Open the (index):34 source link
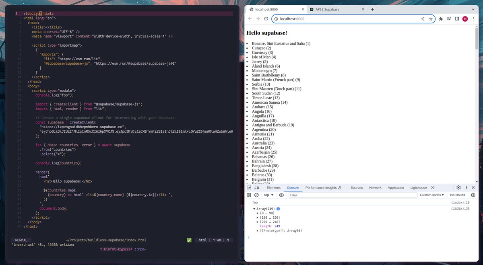The height and width of the screenshot is (265, 483). (460, 208)
